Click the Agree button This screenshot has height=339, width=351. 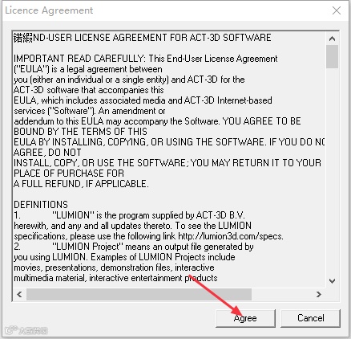[245, 318]
